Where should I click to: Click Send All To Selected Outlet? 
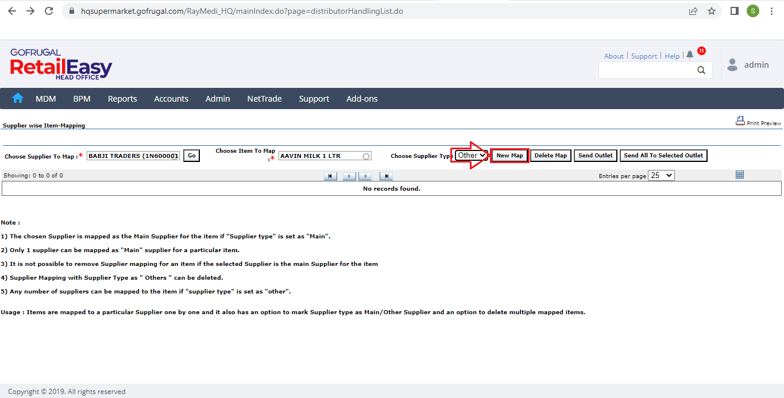pos(663,156)
